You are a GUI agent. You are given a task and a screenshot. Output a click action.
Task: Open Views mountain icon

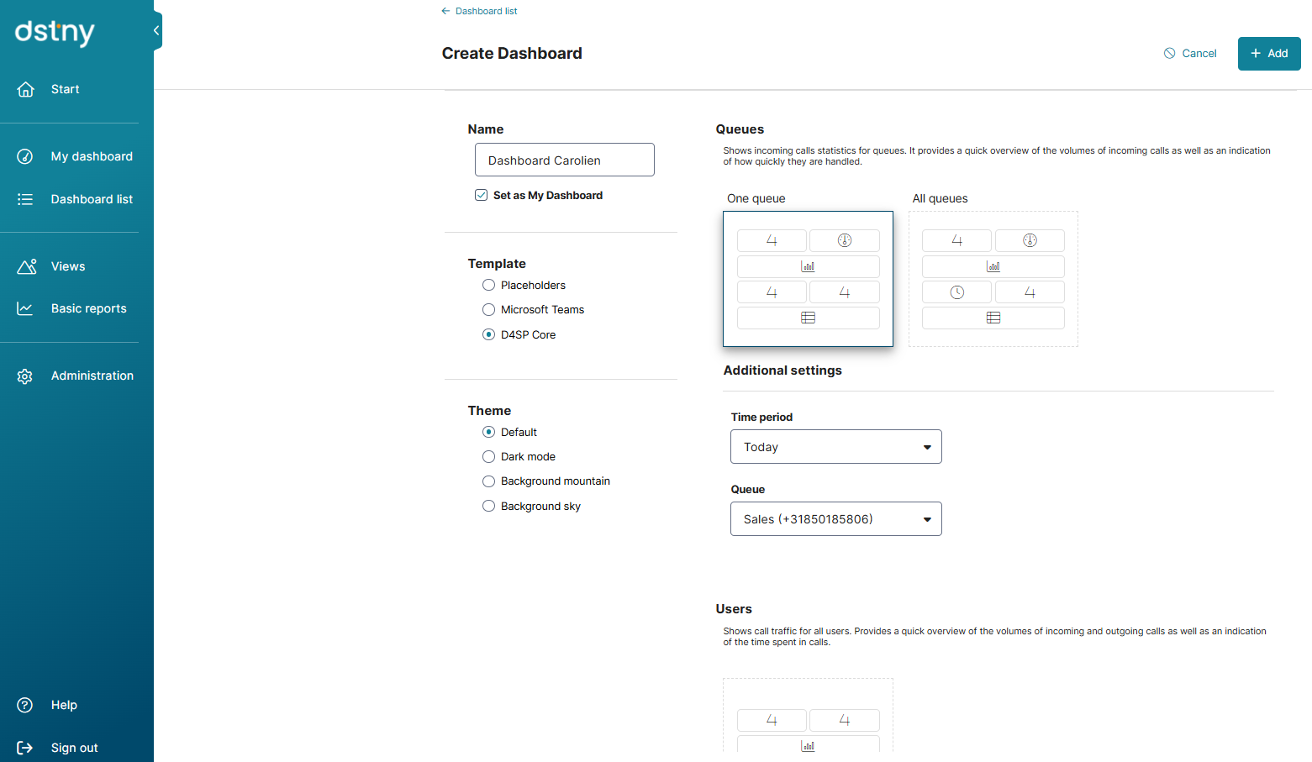pos(26,266)
